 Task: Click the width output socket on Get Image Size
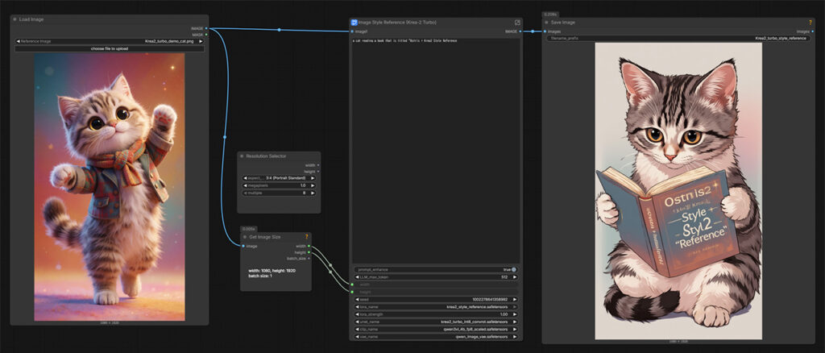tap(309, 246)
